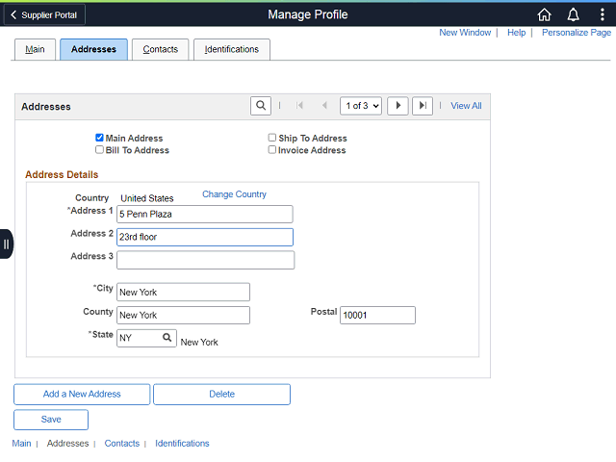Screen dimensions: 616x462
Task: Go to previous address row arrow
Action: (x=324, y=105)
